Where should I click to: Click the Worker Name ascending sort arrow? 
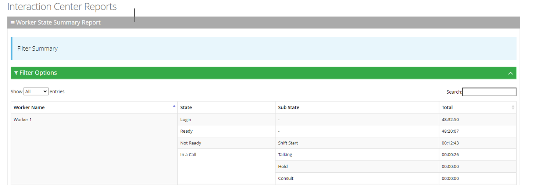click(174, 106)
